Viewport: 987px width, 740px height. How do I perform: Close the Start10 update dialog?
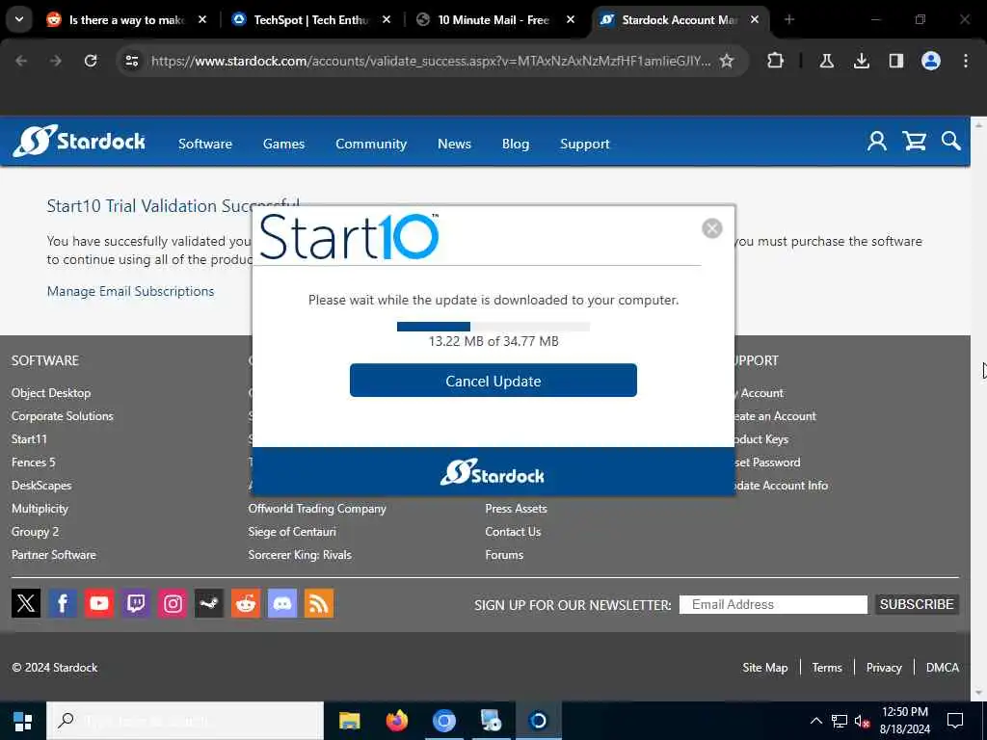(712, 228)
